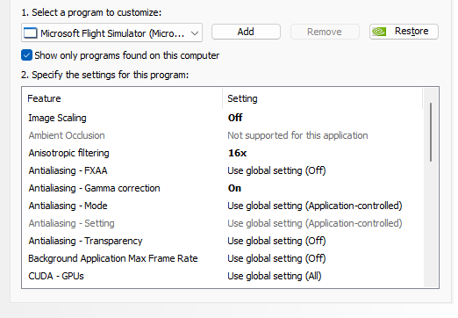The width and height of the screenshot is (458, 318).
Task: Select Antialiasing - FXAA feature
Action: click(x=68, y=170)
